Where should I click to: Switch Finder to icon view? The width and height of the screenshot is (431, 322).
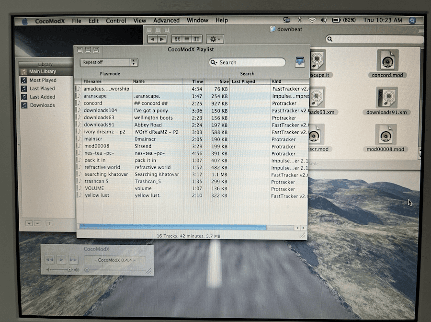click(x=177, y=39)
